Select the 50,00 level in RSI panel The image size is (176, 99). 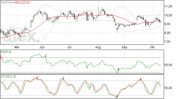point(168,65)
